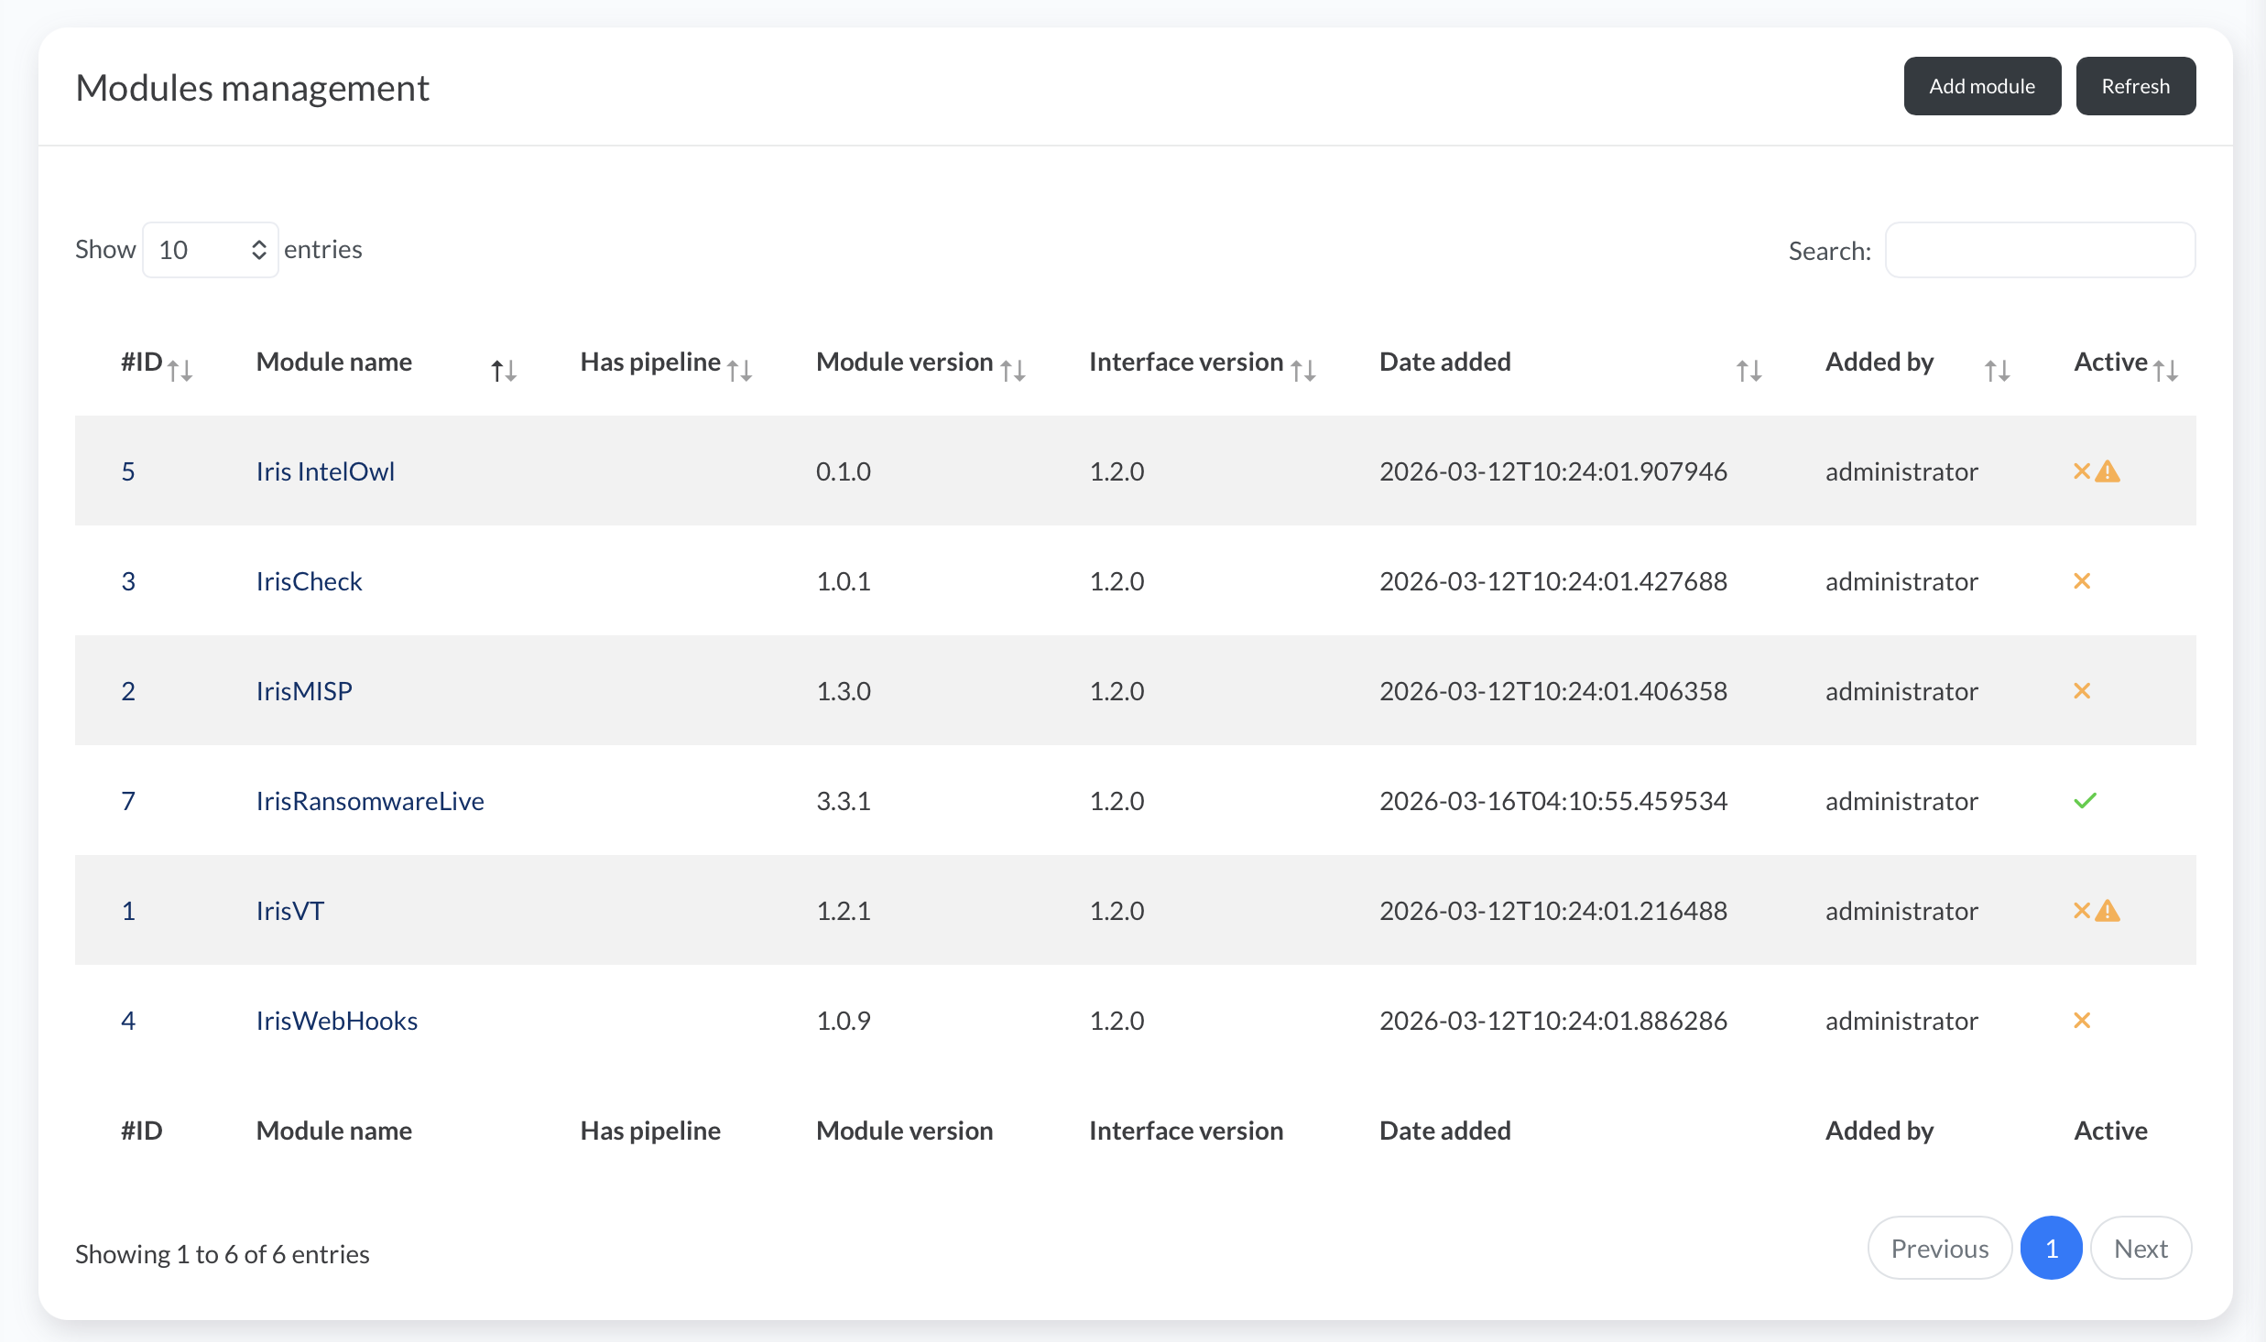Viewport: 2266px width, 1342px height.
Task: Refresh the modules list
Action: point(2135,85)
